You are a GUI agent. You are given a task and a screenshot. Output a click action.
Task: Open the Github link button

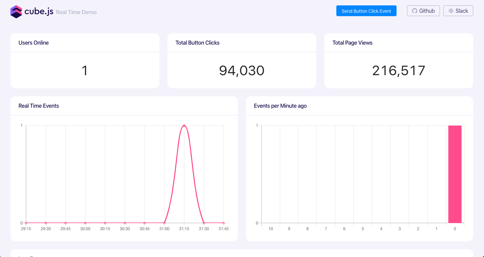(423, 11)
